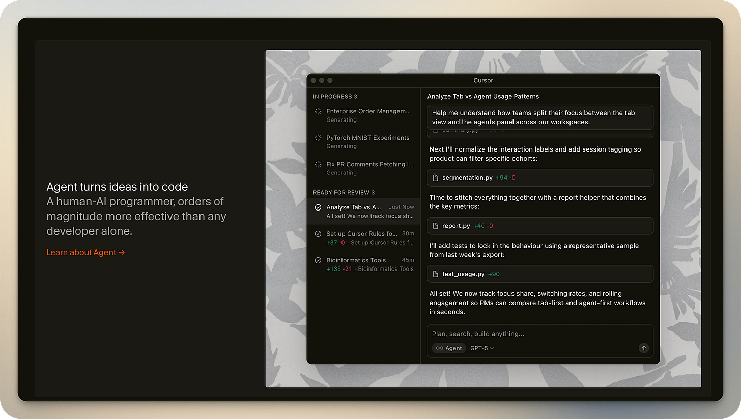This screenshot has width=741, height=419.
Task: Open the test_usage.py file card
Action: pyautogui.click(x=540, y=274)
